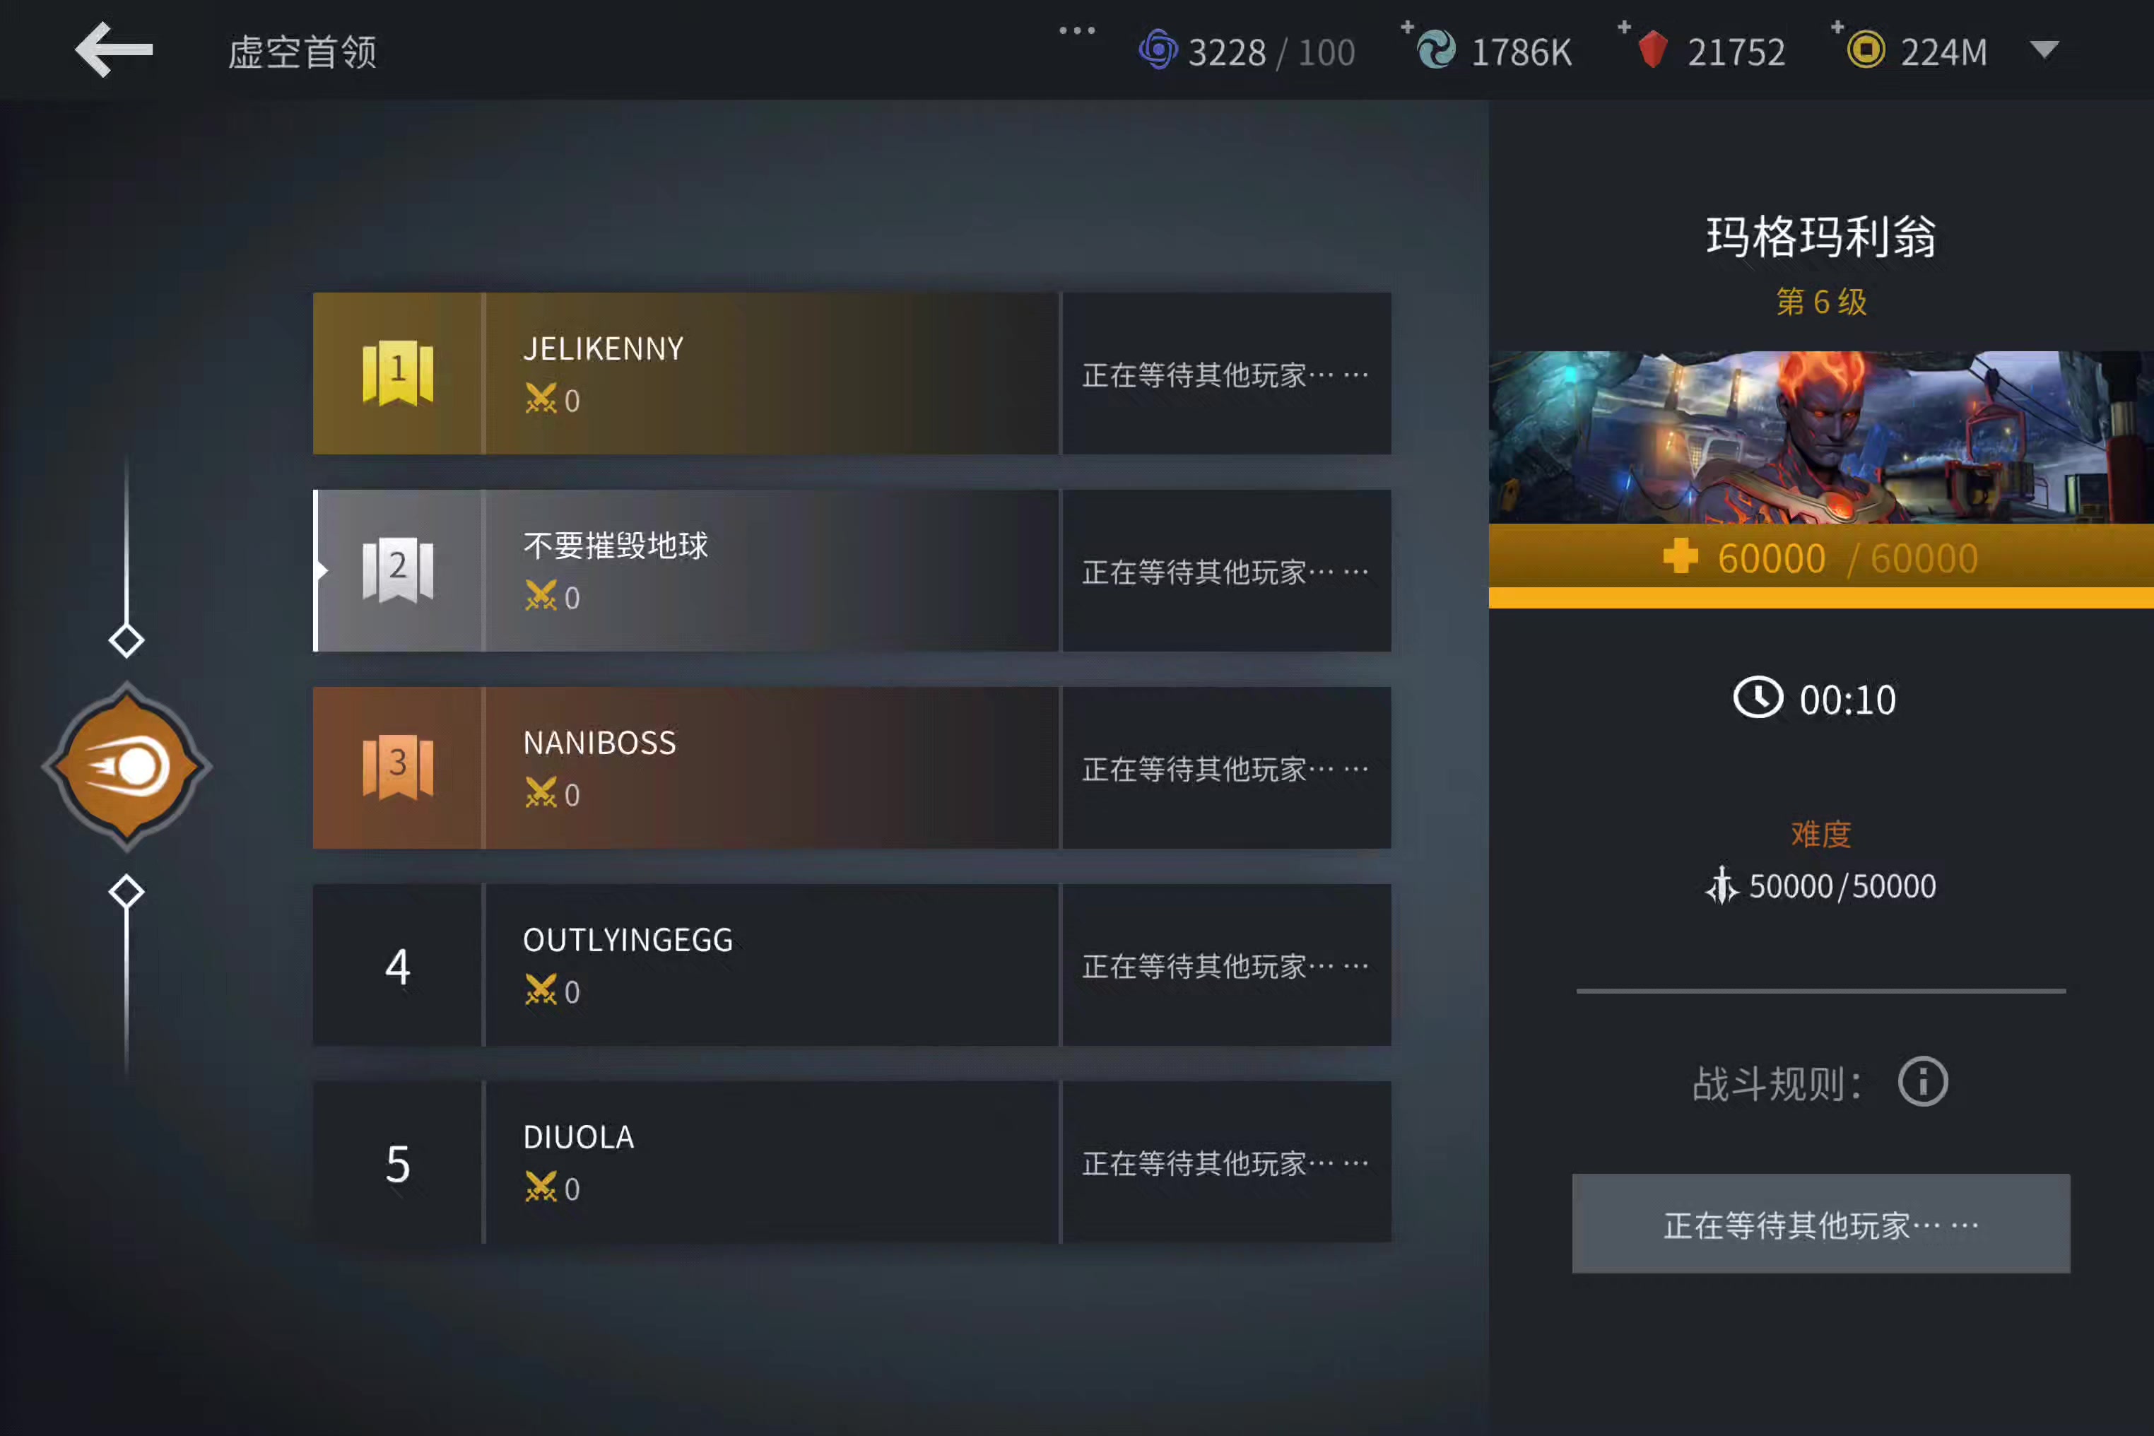Click the waiting for other players button
Viewport: 2154px width, 1436px height.
click(x=1820, y=1223)
